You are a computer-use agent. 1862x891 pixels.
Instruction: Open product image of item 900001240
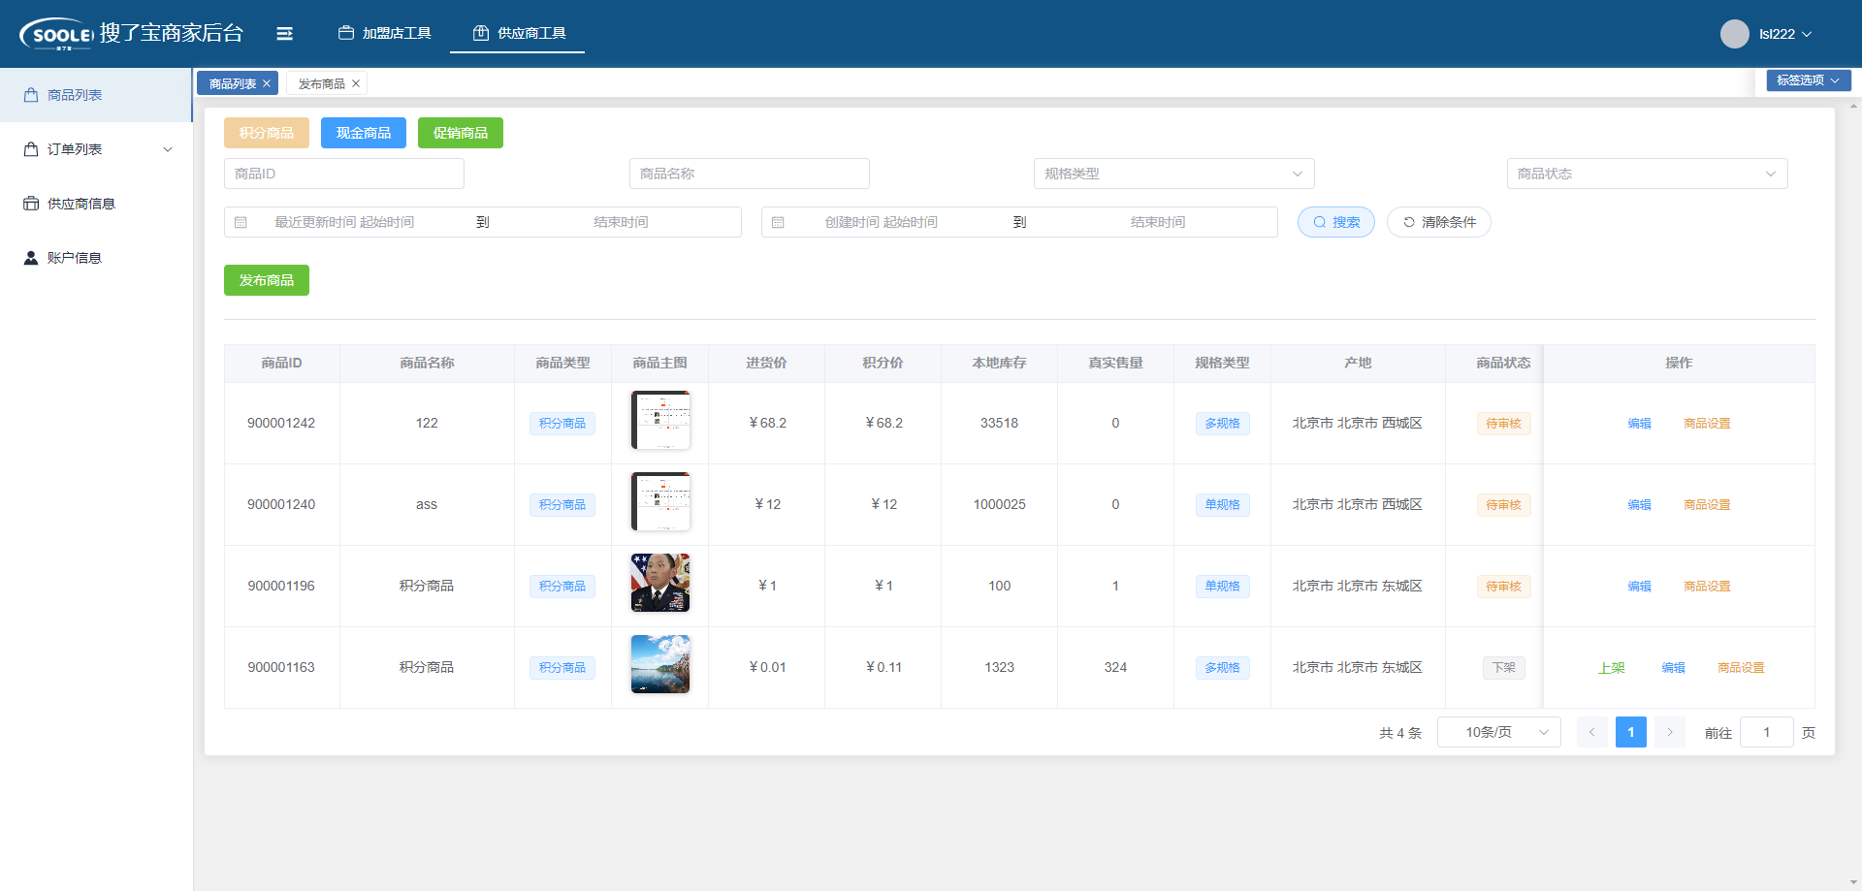pos(660,501)
